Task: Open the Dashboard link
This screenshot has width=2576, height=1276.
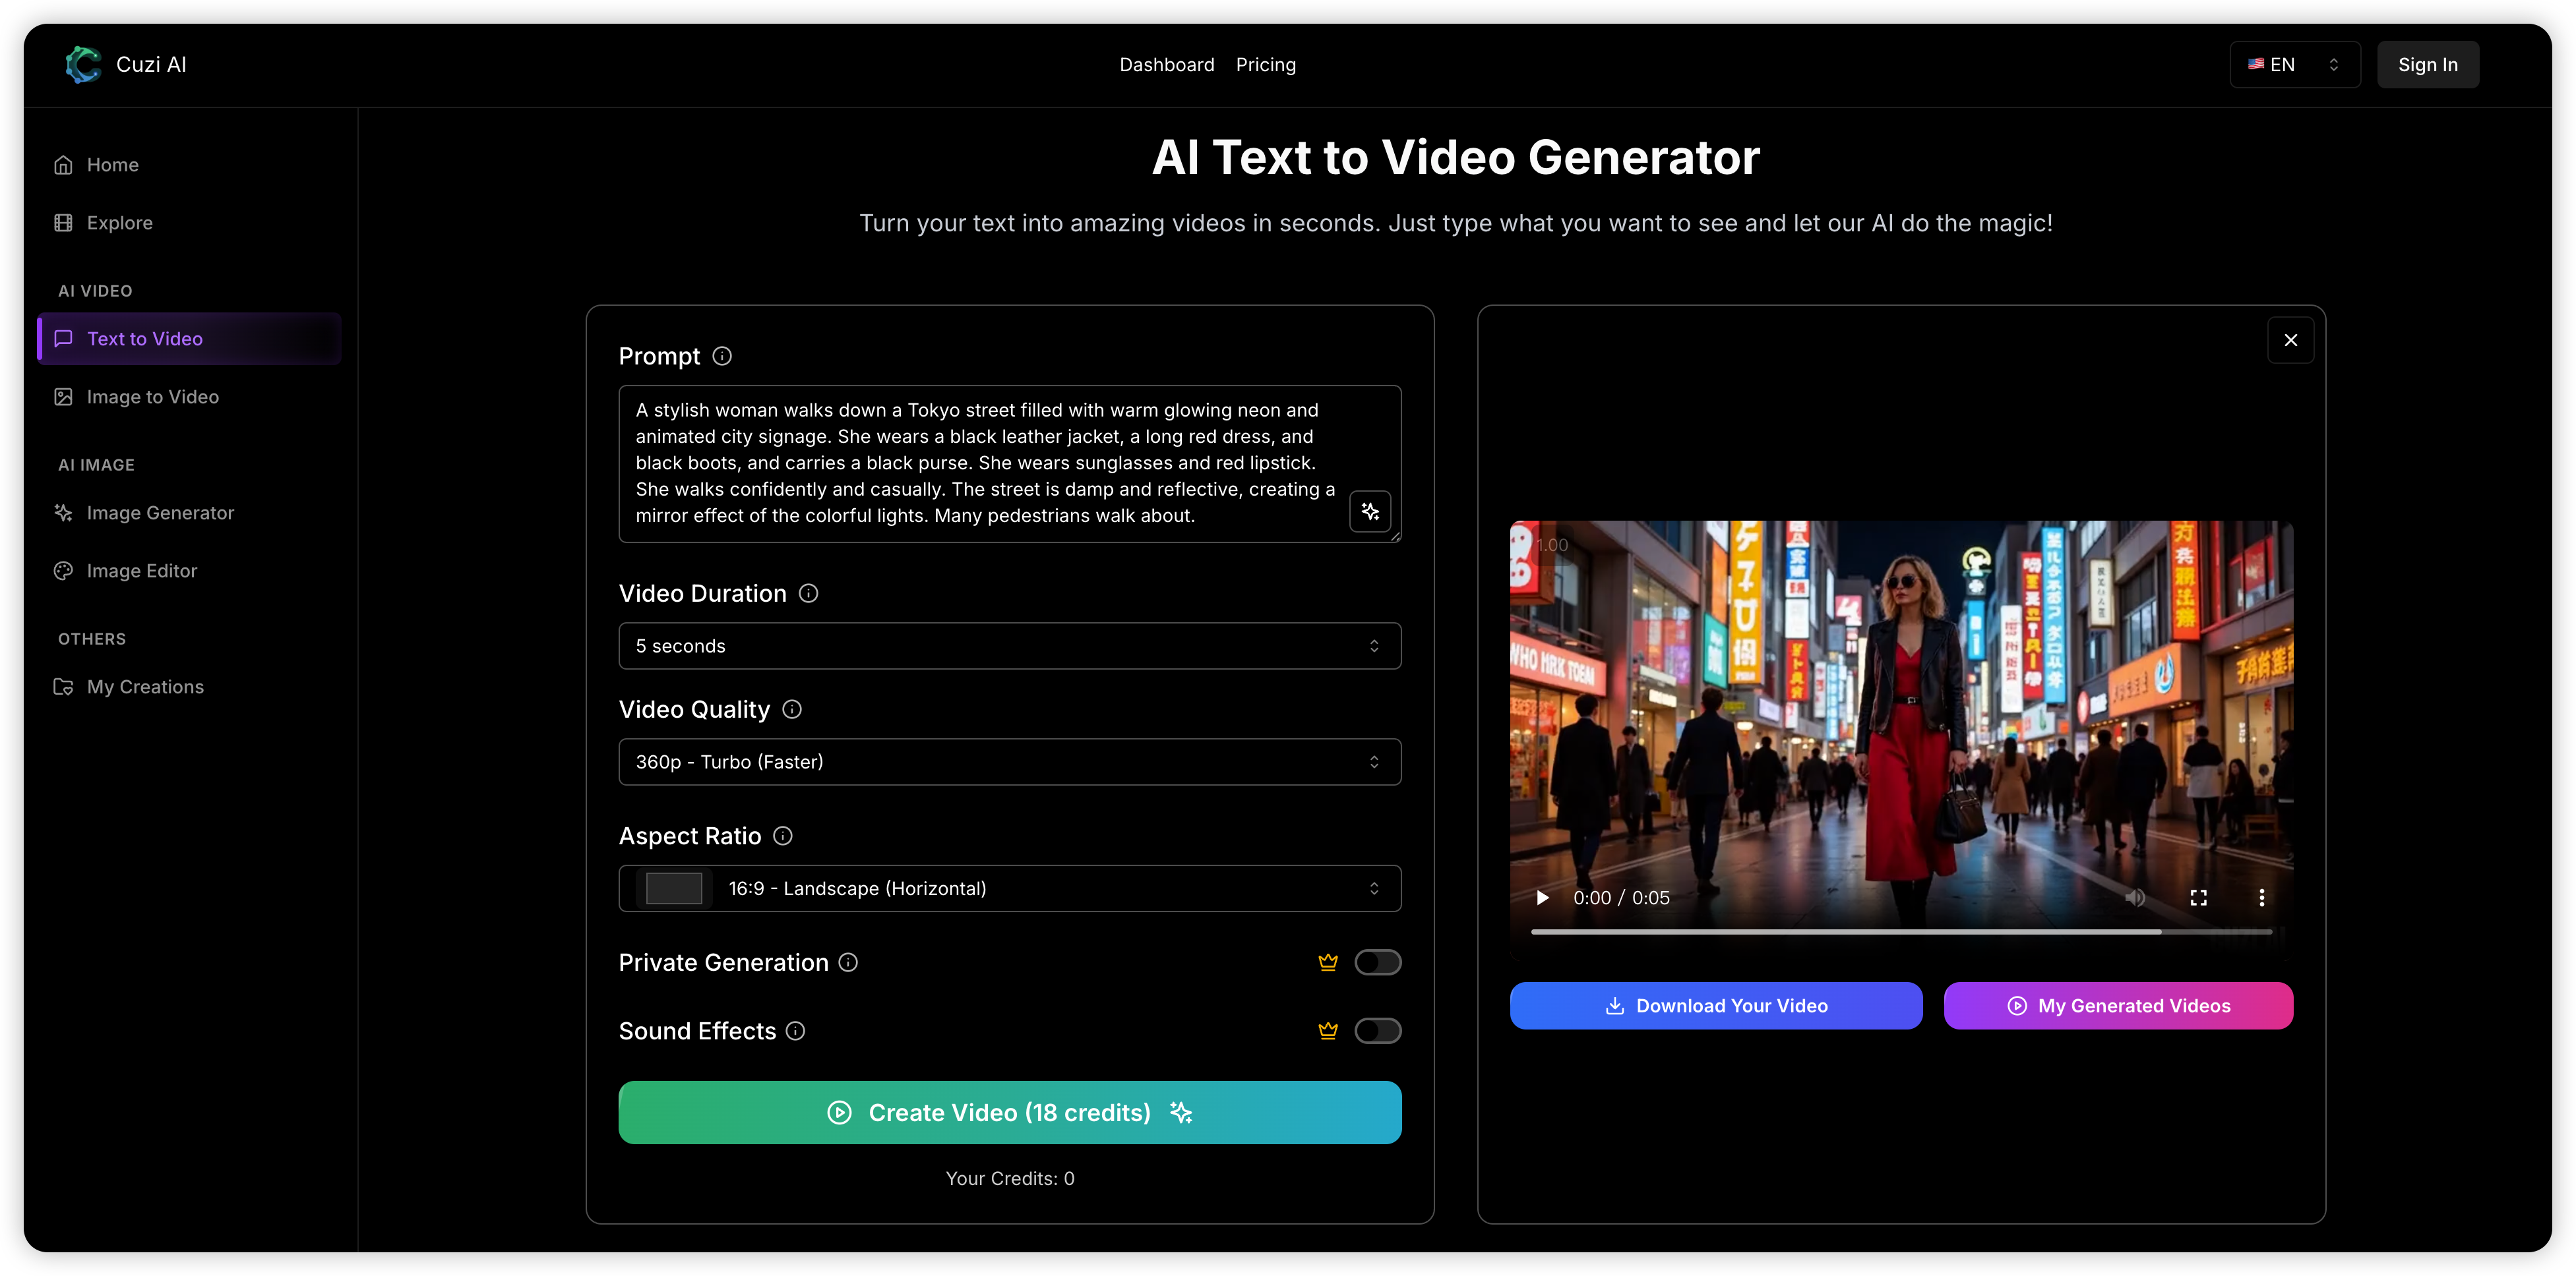Action: click(x=1167, y=65)
